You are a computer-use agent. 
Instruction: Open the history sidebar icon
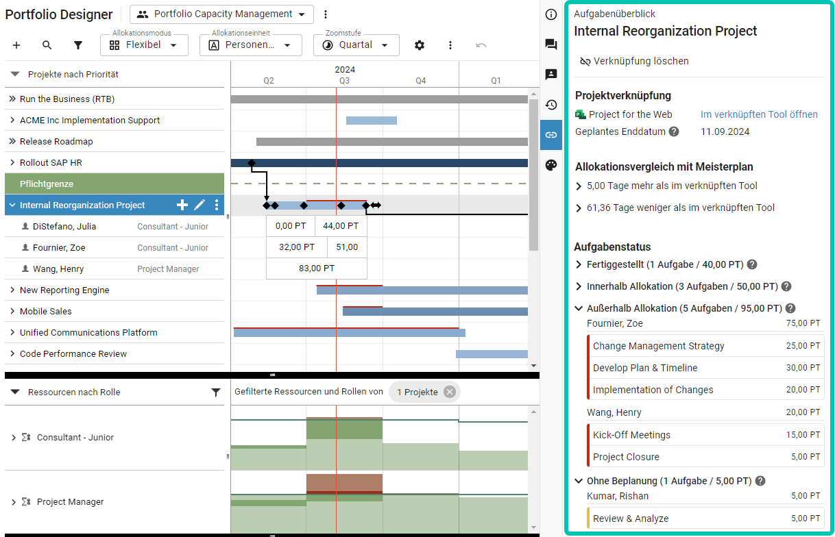click(x=551, y=105)
